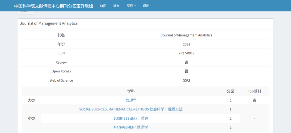
Task: Open the 管理学 major category link
Action: pos(131,100)
